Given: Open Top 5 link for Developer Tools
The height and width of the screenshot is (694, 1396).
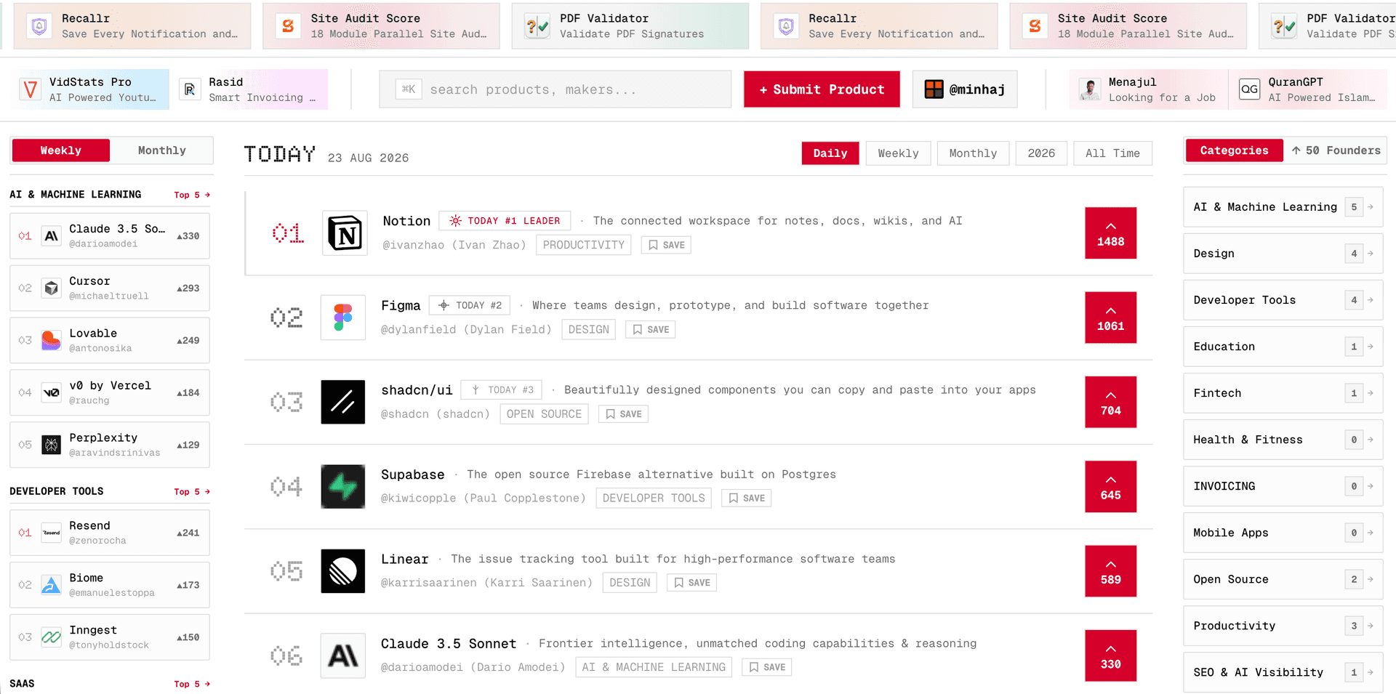Looking at the screenshot, I should click(192, 492).
